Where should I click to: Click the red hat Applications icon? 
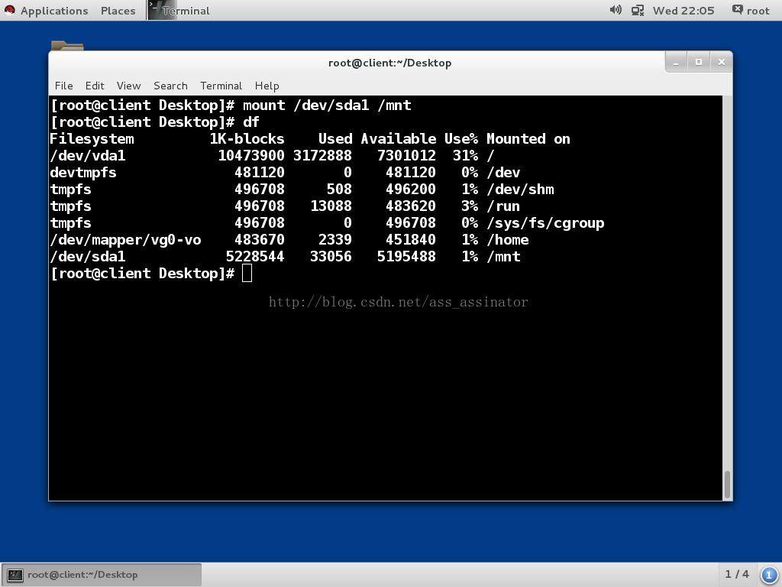[9, 10]
